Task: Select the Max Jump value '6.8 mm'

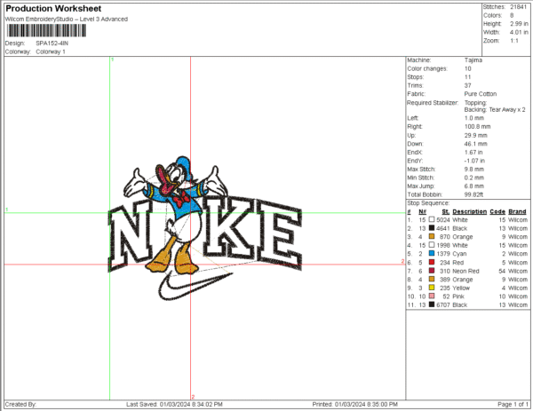Action: click(x=474, y=186)
